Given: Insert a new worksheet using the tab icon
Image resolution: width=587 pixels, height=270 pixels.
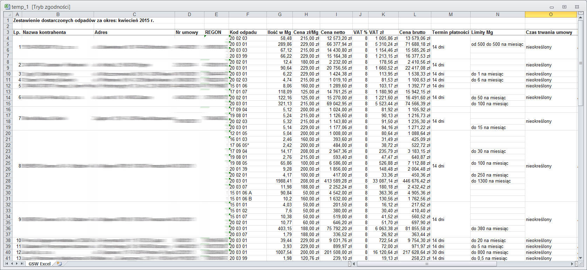Looking at the screenshot, I should [x=59, y=264].
